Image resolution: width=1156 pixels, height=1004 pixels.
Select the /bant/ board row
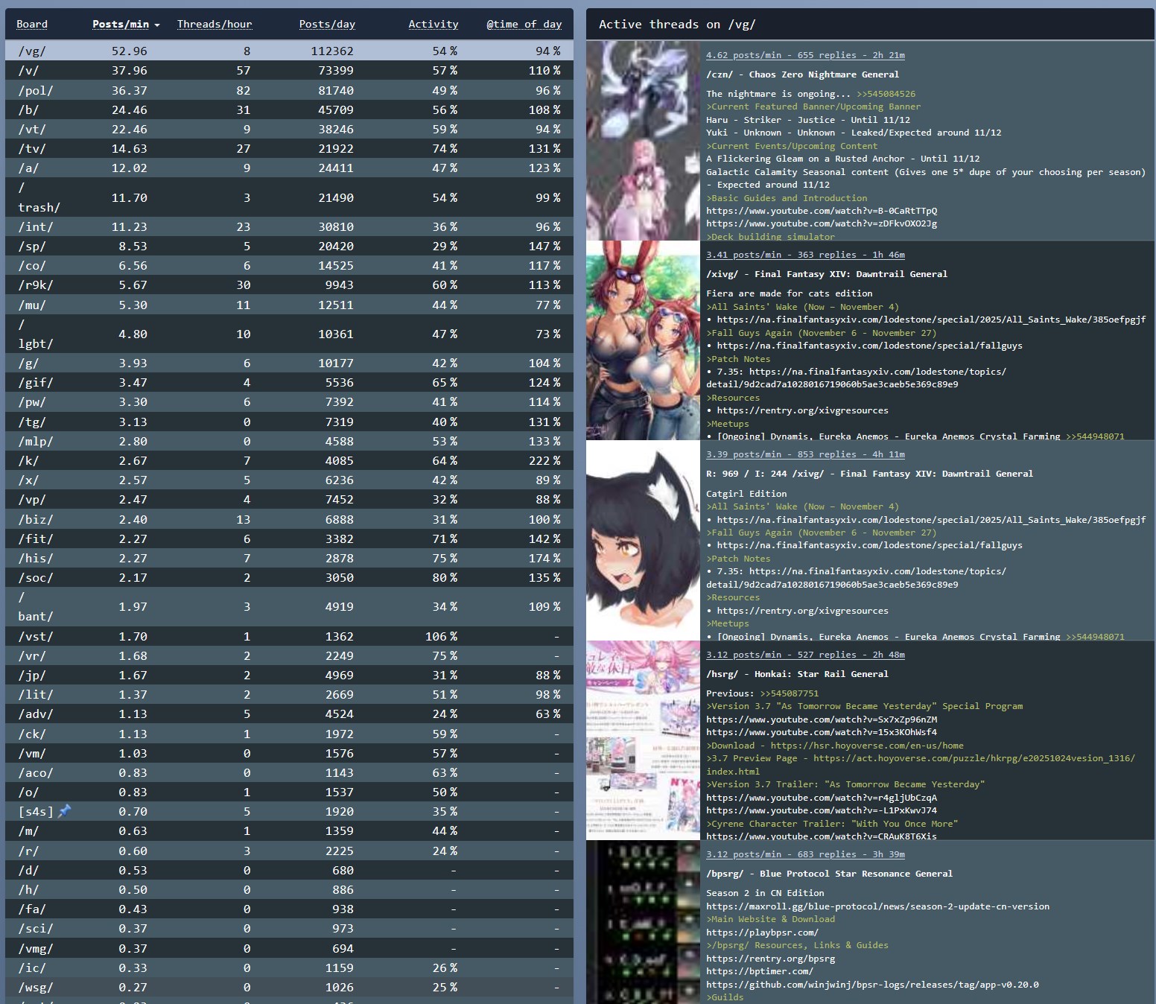(289, 606)
